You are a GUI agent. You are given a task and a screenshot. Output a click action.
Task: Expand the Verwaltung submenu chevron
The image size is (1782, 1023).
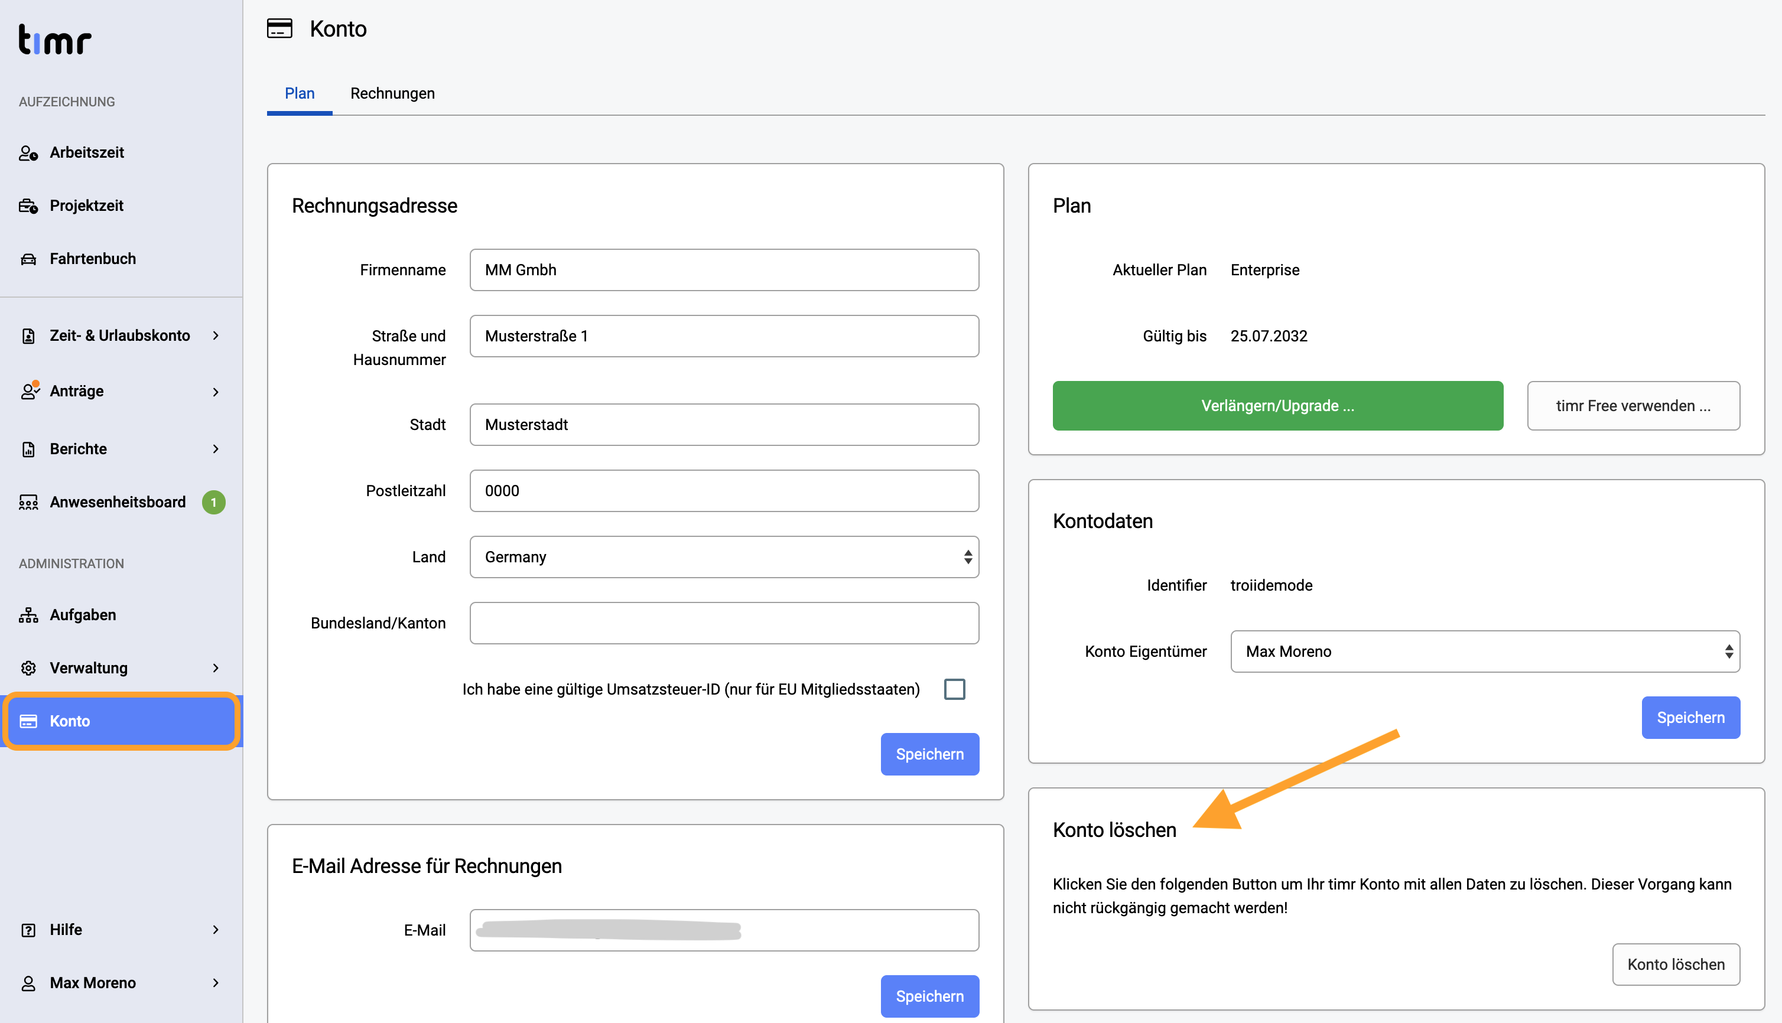pos(216,668)
